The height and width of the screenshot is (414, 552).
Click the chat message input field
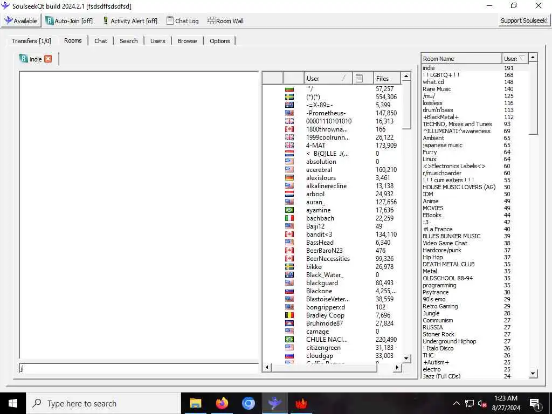[139, 368]
